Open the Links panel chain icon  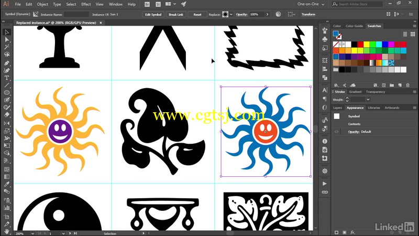(325, 192)
